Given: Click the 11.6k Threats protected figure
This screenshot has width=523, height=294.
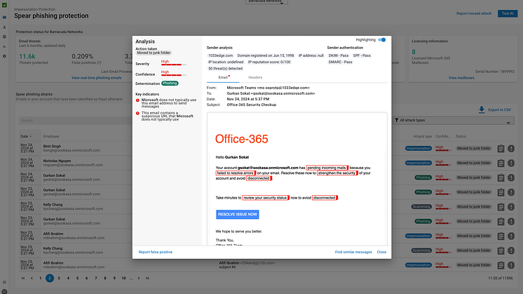Looking at the screenshot, I should tap(27, 56).
